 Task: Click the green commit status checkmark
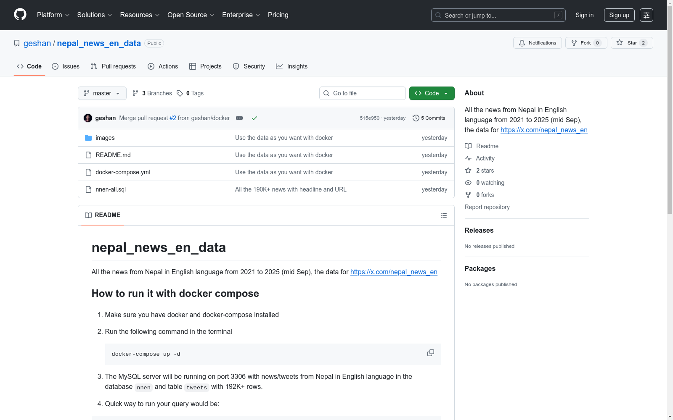254,118
